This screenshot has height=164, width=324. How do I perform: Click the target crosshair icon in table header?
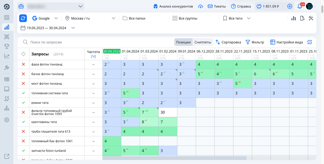pos(23,54)
